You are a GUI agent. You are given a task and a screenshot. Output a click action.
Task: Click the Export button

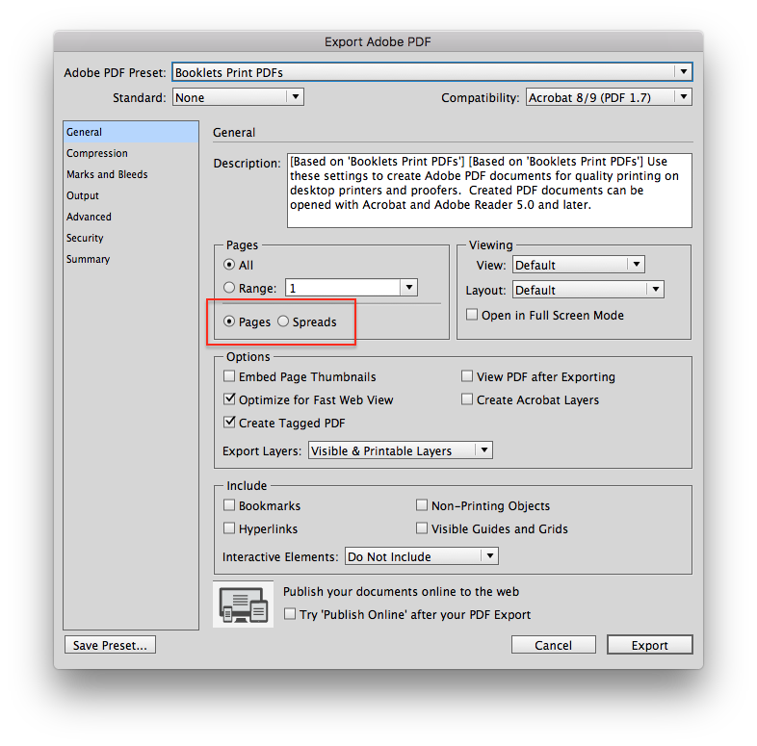[650, 645]
